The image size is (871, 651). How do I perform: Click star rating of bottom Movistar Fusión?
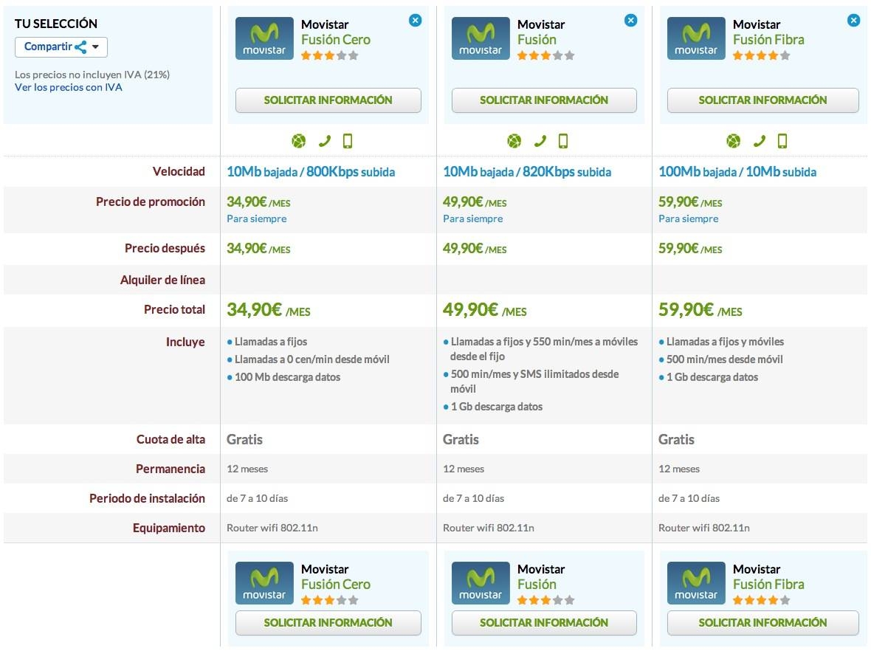[x=545, y=601]
